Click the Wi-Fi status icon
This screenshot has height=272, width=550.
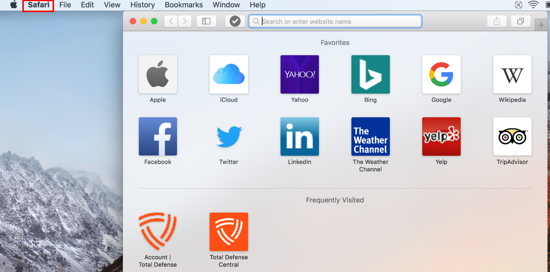[533, 5]
